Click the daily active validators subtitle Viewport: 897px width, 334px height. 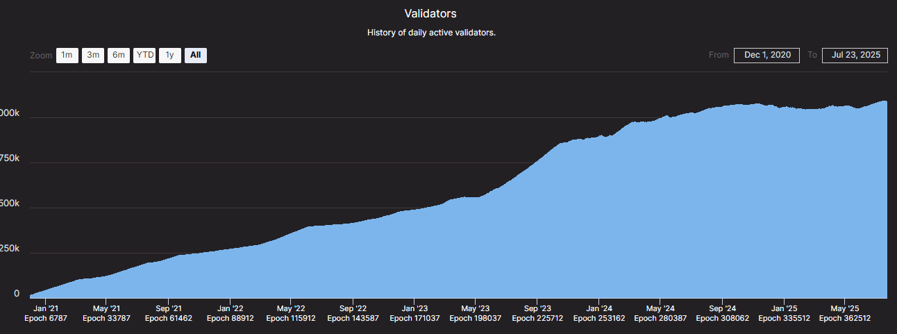[x=431, y=33]
